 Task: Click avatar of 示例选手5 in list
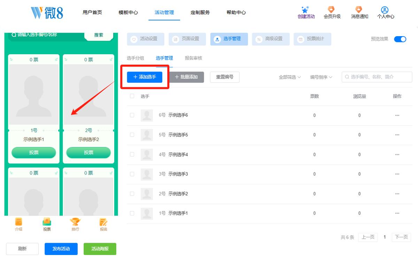point(147,135)
